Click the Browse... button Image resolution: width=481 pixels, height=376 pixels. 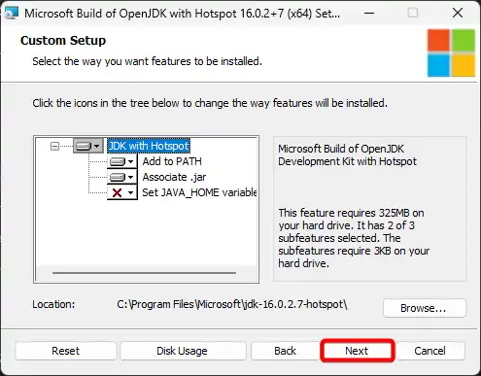(425, 308)
